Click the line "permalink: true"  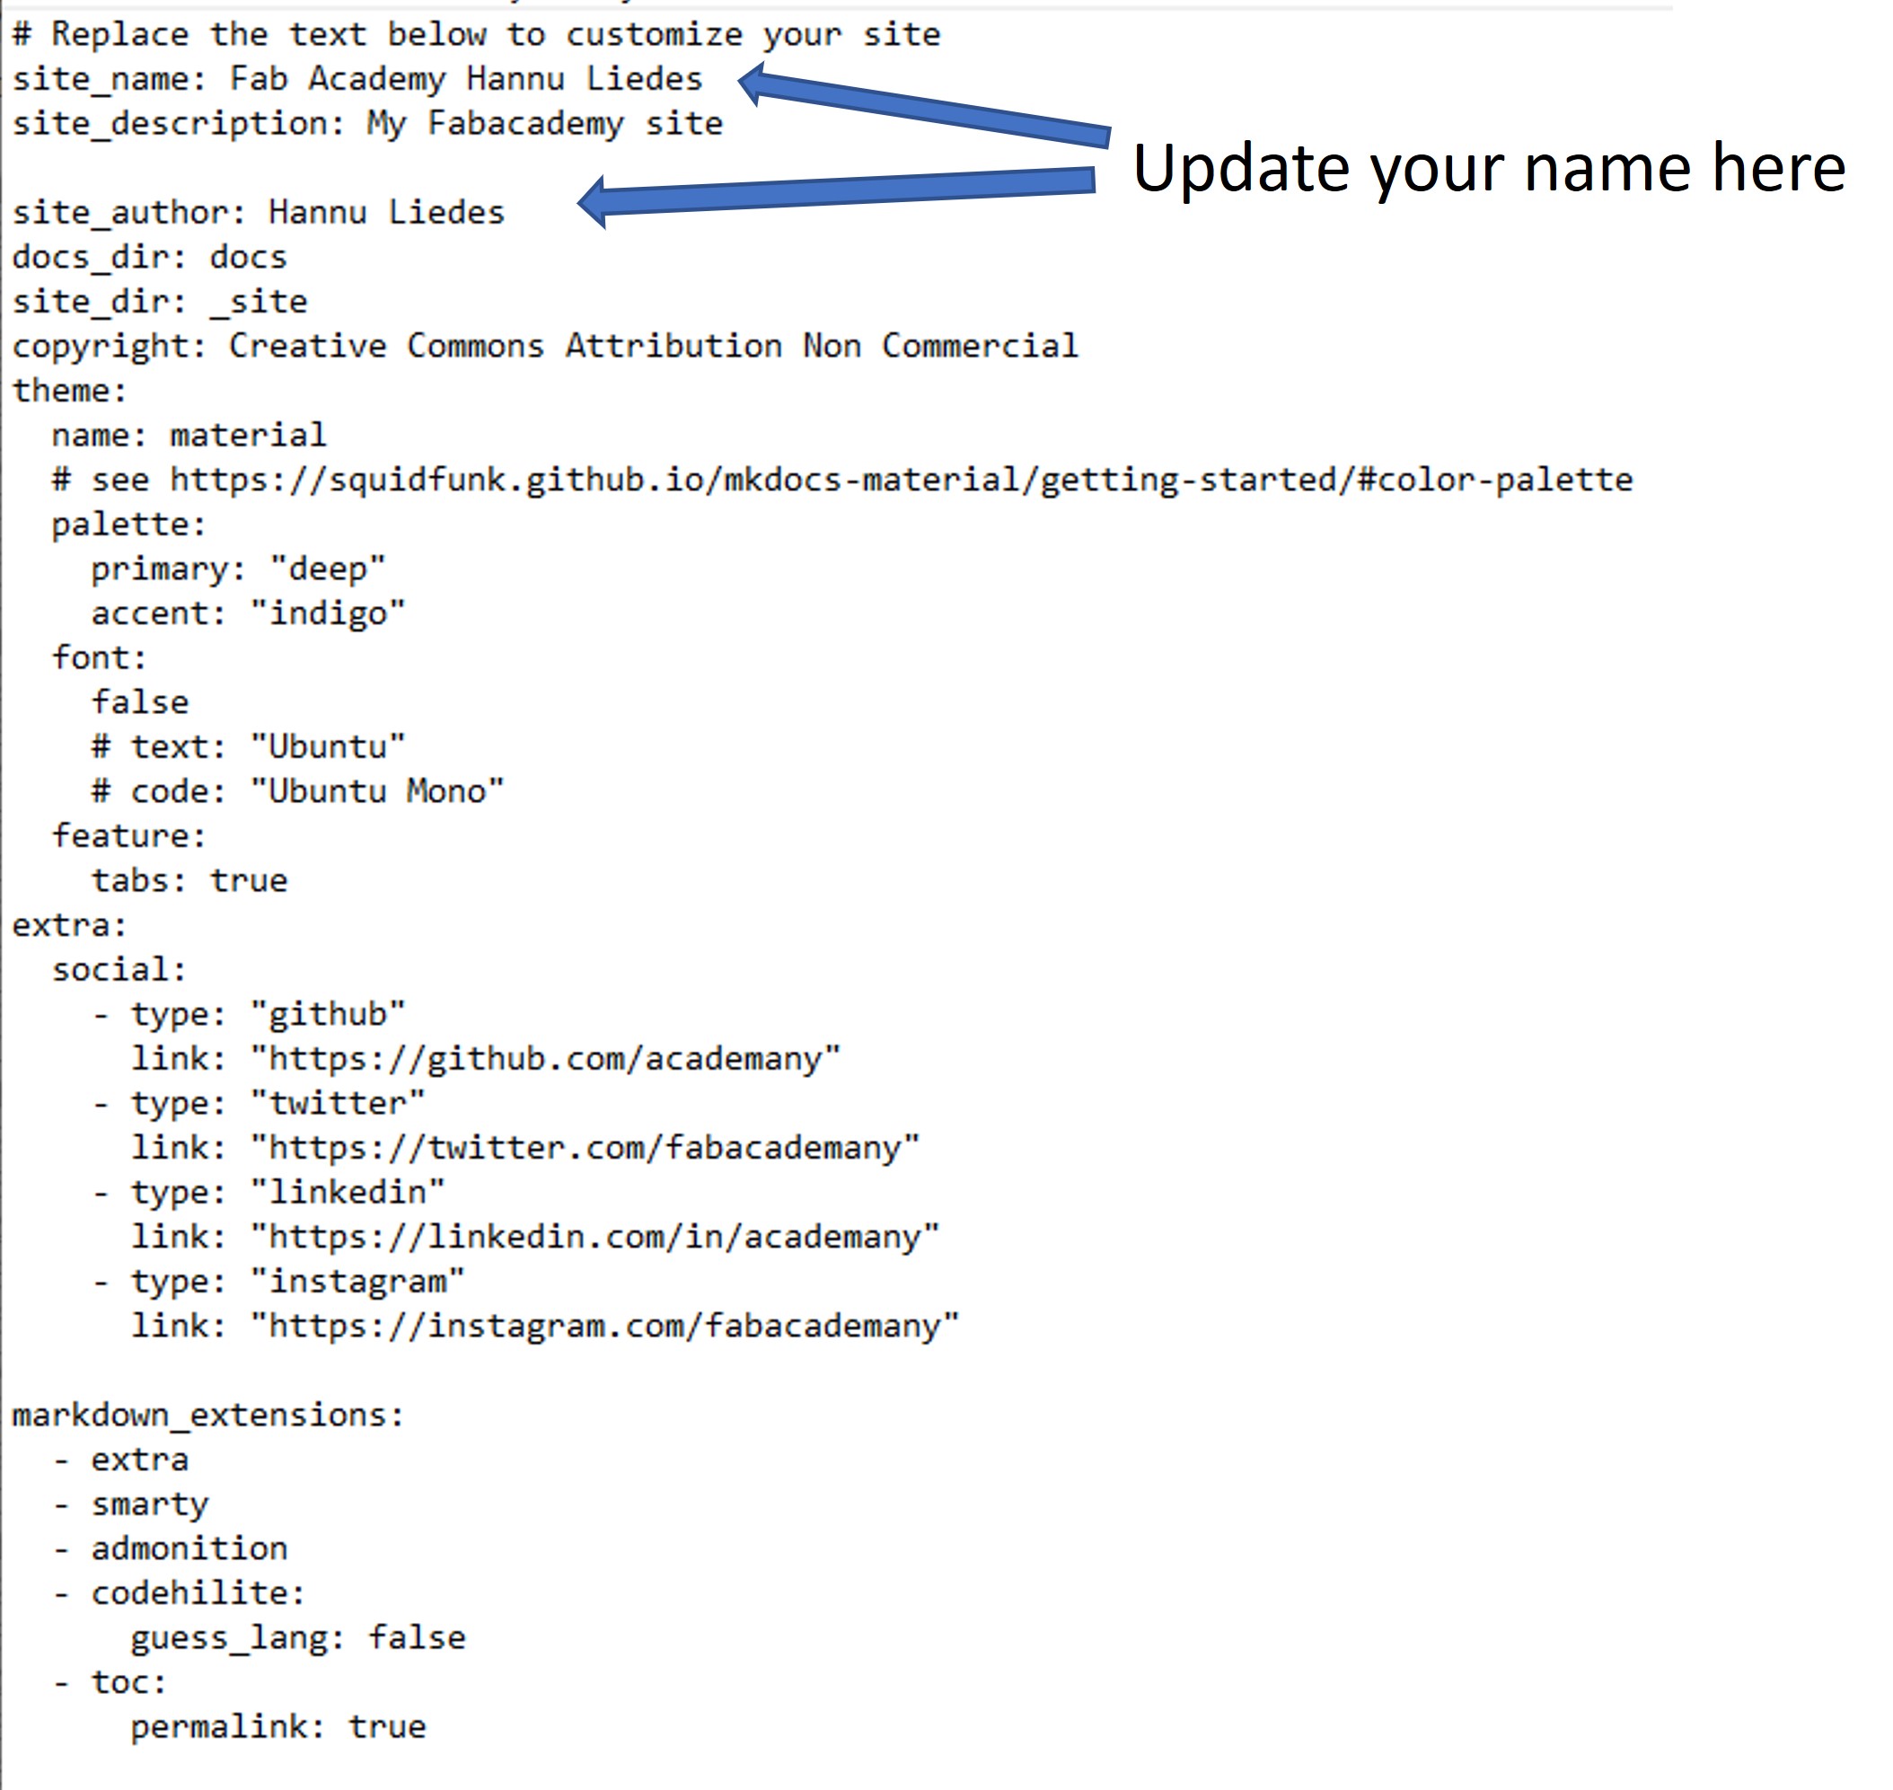coord(278,1727)
